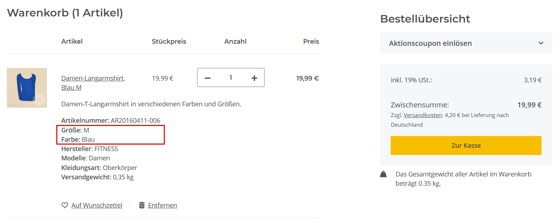Click the Artikelnummer AR20160411-006 text
The width and height of the screenshot is (558, 223).
tap(110, 120)
